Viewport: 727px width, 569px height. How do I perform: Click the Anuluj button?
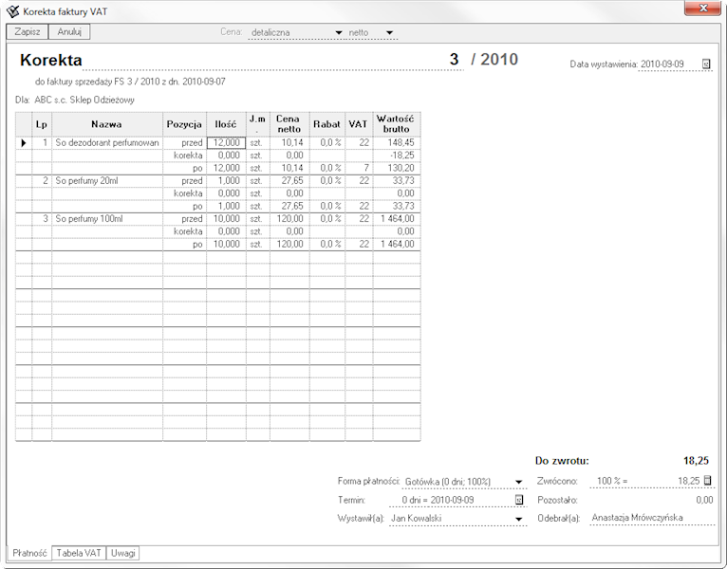69,31
